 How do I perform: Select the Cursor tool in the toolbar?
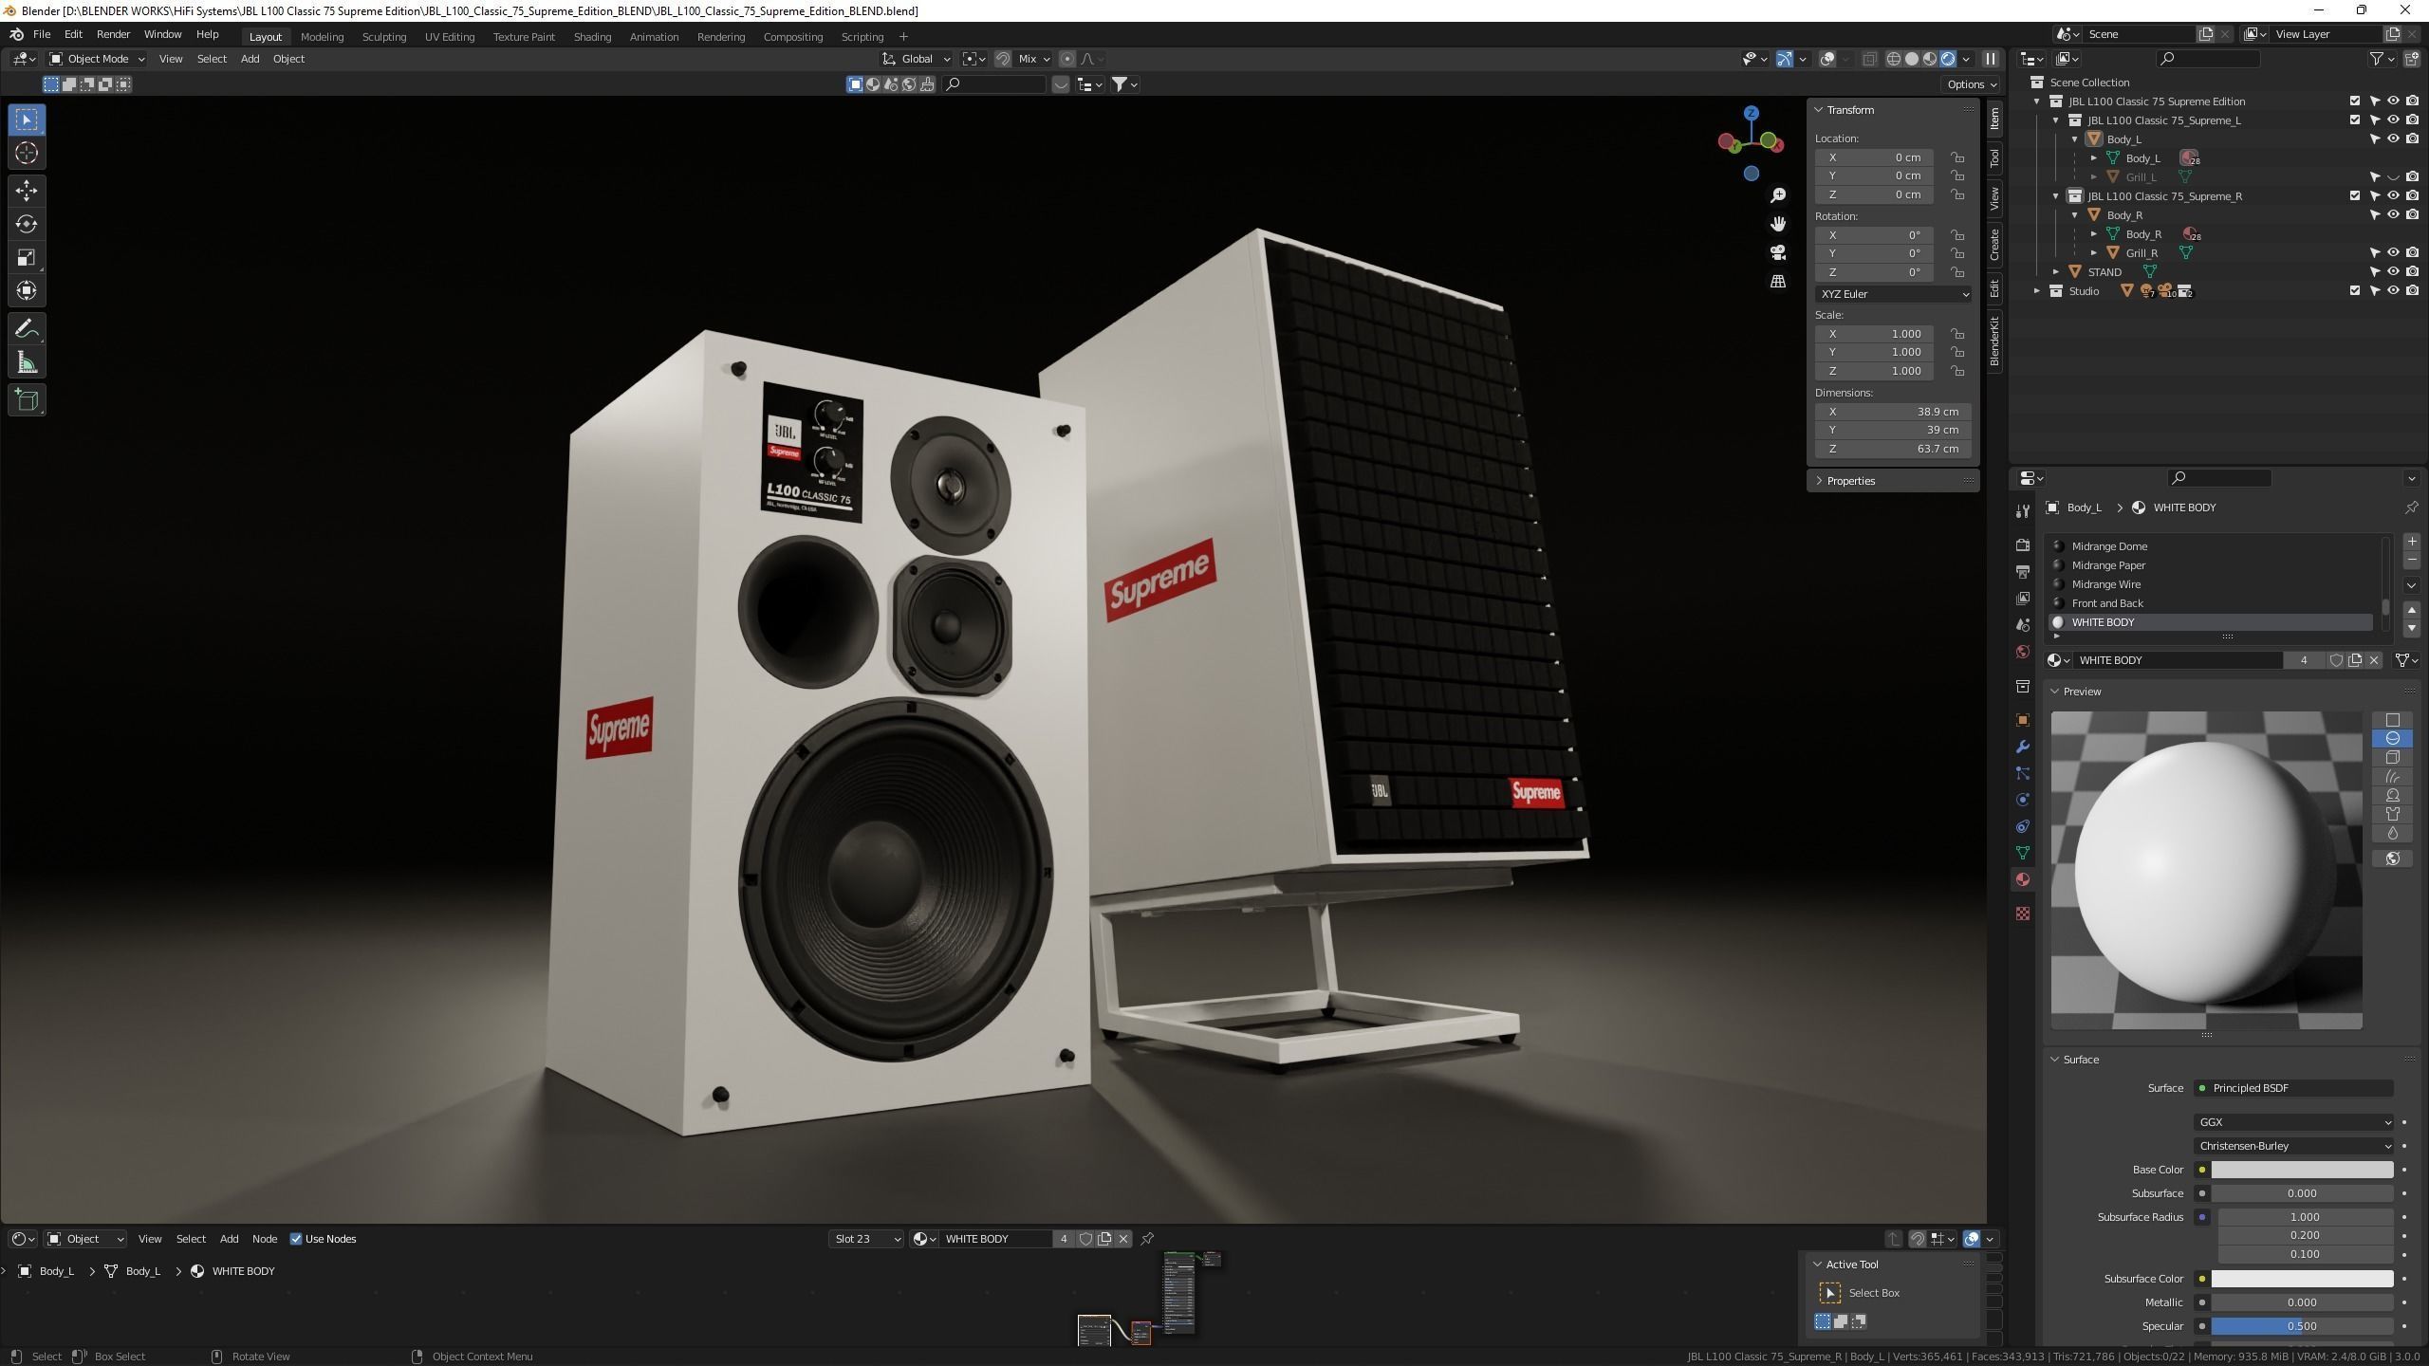click(x=27, y=153)
